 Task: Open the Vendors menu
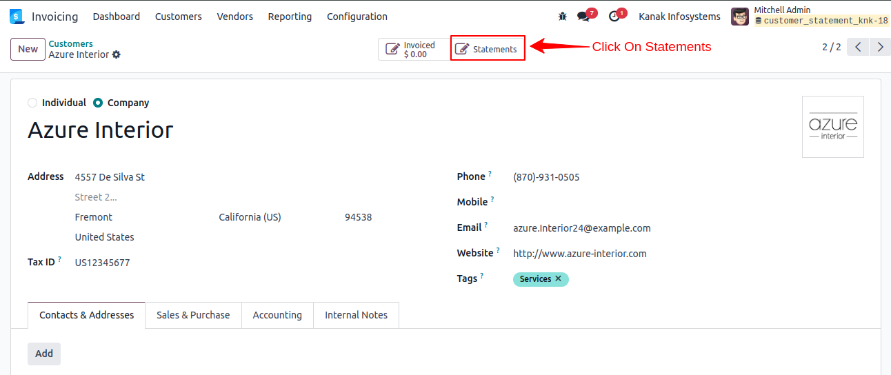pos(235,17)
